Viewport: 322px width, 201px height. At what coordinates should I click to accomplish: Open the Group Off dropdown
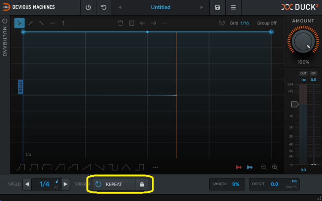pyautogui.click(x=267, y=23)
